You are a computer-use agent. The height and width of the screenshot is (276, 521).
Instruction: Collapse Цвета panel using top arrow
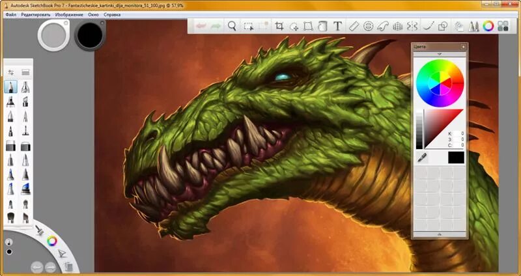[439, 54]
